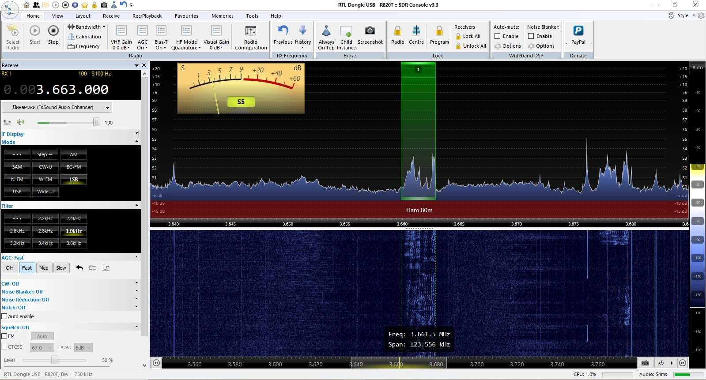Lock All receivers
The height and width of the screenshot is (380, 706).
(468, 36)
